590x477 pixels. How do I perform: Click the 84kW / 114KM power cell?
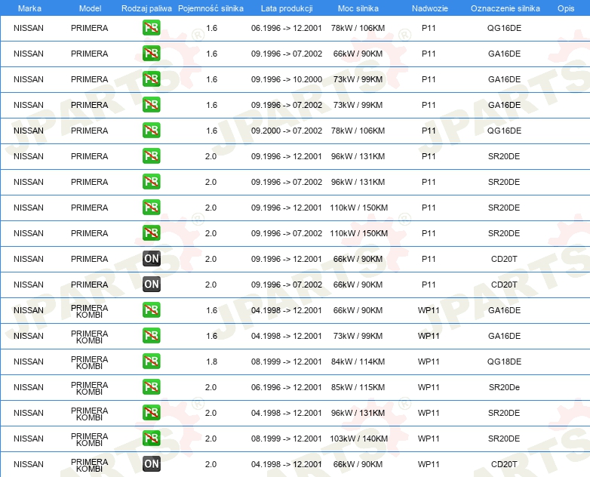[x=358, y=362]
